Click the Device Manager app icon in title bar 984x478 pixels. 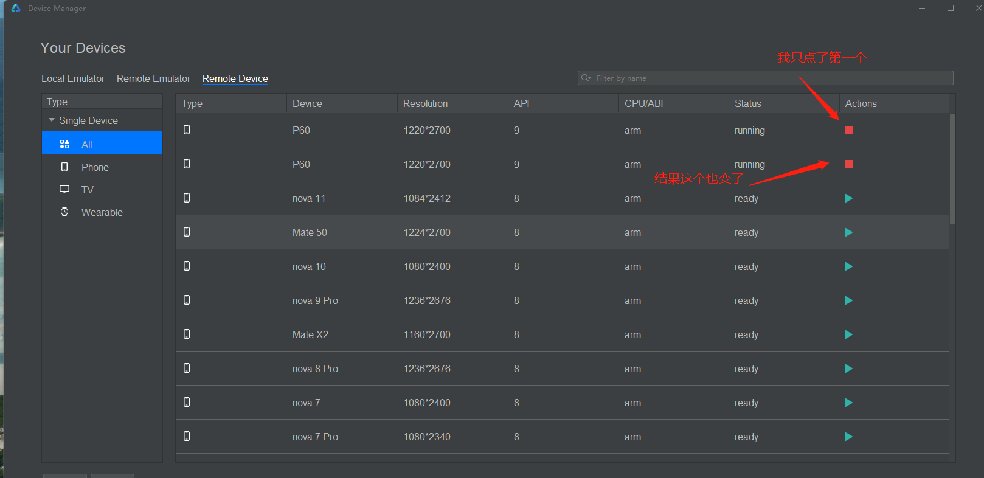(16, 8)
